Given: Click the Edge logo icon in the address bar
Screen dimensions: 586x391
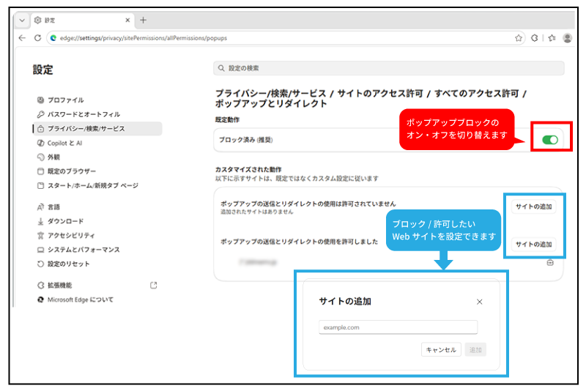Looking at the screenshot, I should pos(53,38).
